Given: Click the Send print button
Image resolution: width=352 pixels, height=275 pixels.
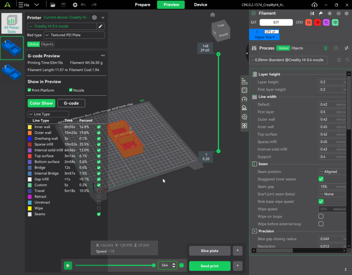Looking at the screenshot, I should coord(210,266).
